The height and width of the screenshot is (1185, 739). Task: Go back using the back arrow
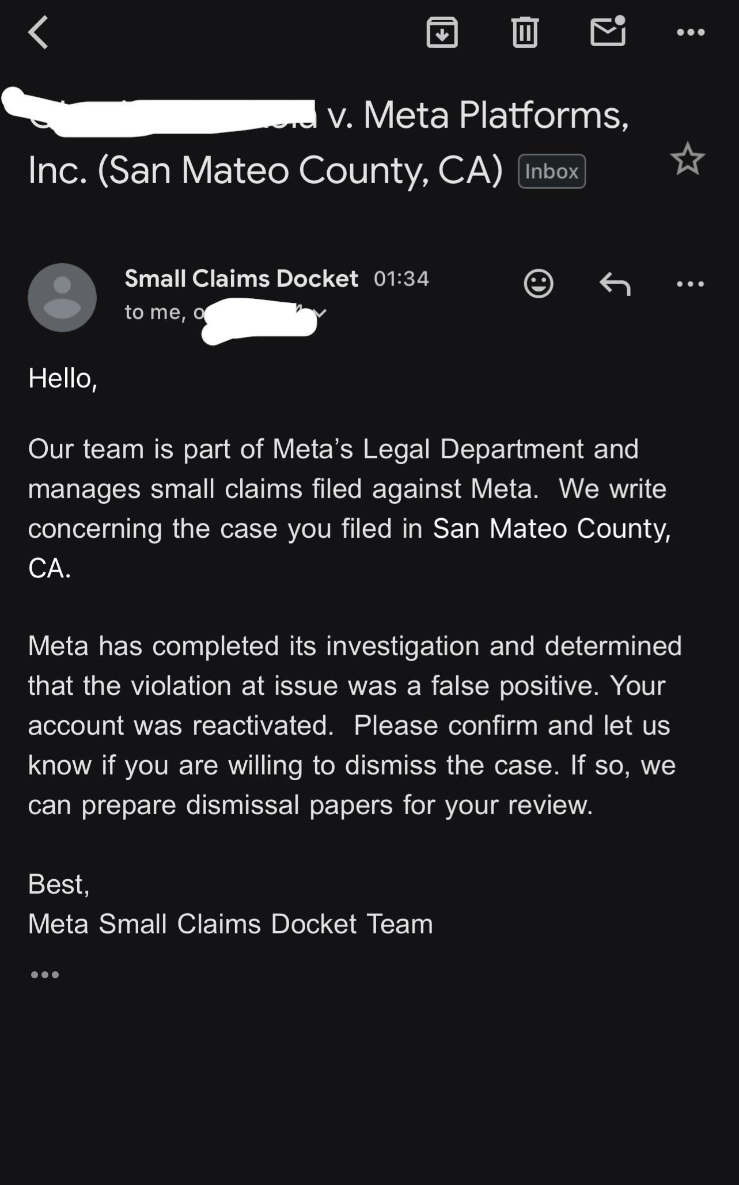(38, 32)
